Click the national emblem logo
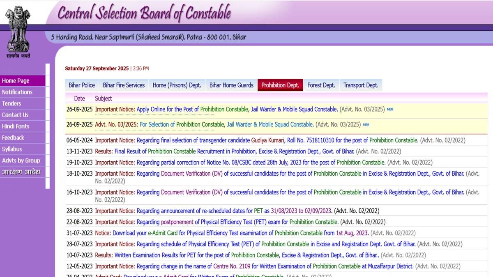This screenshot has height=277, width=493. [17, 32]
